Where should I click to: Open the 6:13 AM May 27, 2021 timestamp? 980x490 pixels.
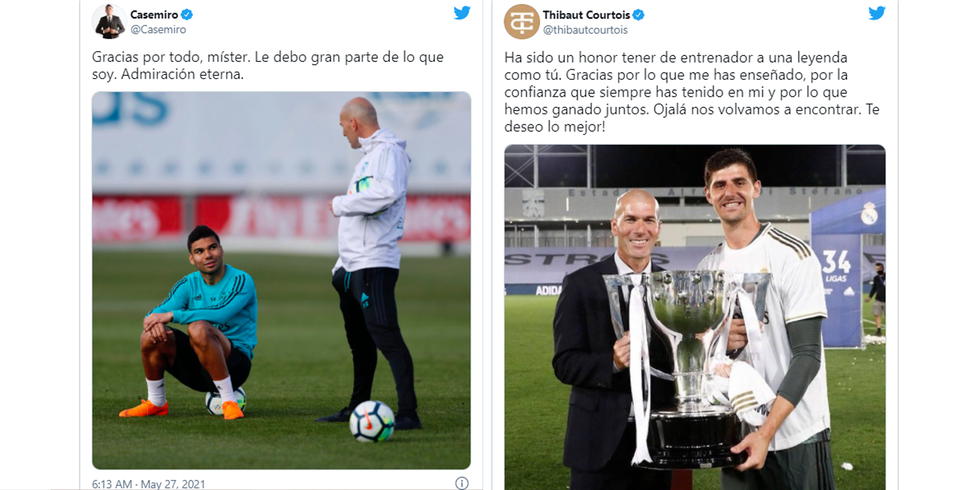point(149,485)
